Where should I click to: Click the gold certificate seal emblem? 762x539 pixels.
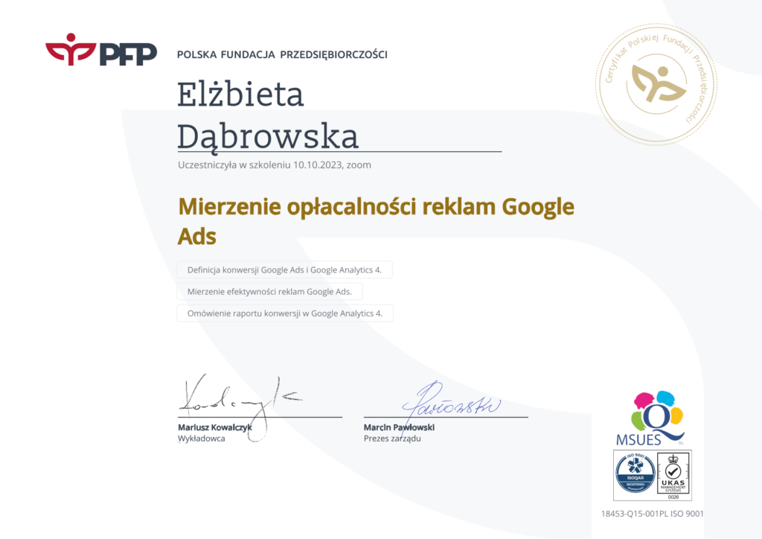656,84
